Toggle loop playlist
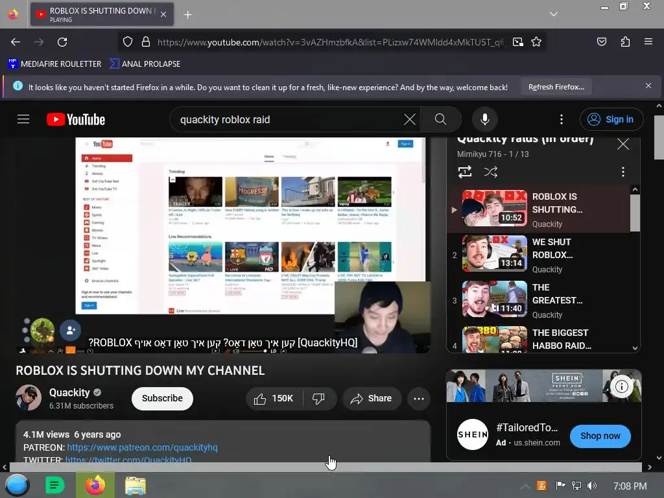This screenshot has width=664, height=498. (464, 172)
